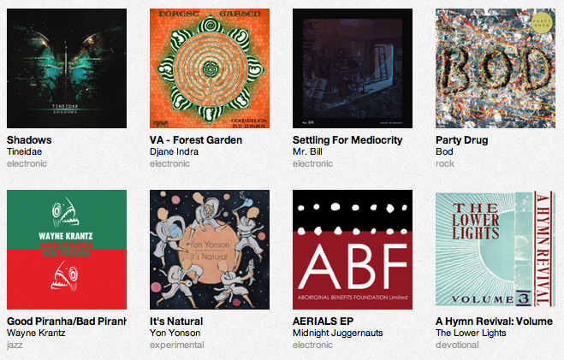Visit artist Djane Indra's name link

coord(174,151)
